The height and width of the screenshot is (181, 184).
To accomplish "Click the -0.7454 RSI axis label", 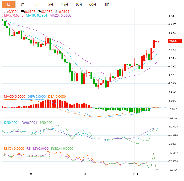I will 173,170.
